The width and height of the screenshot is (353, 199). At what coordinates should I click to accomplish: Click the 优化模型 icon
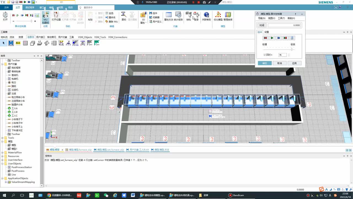[x=218, y=17]
